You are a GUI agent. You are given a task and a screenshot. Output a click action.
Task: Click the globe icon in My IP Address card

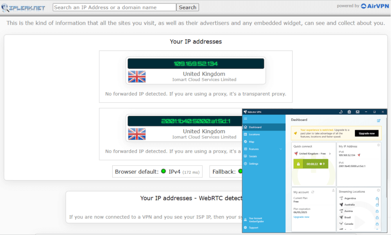coord(378,145)
